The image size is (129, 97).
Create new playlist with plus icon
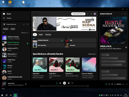coord(24,24)
